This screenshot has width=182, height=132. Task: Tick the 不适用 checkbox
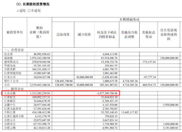pos(29,11)
